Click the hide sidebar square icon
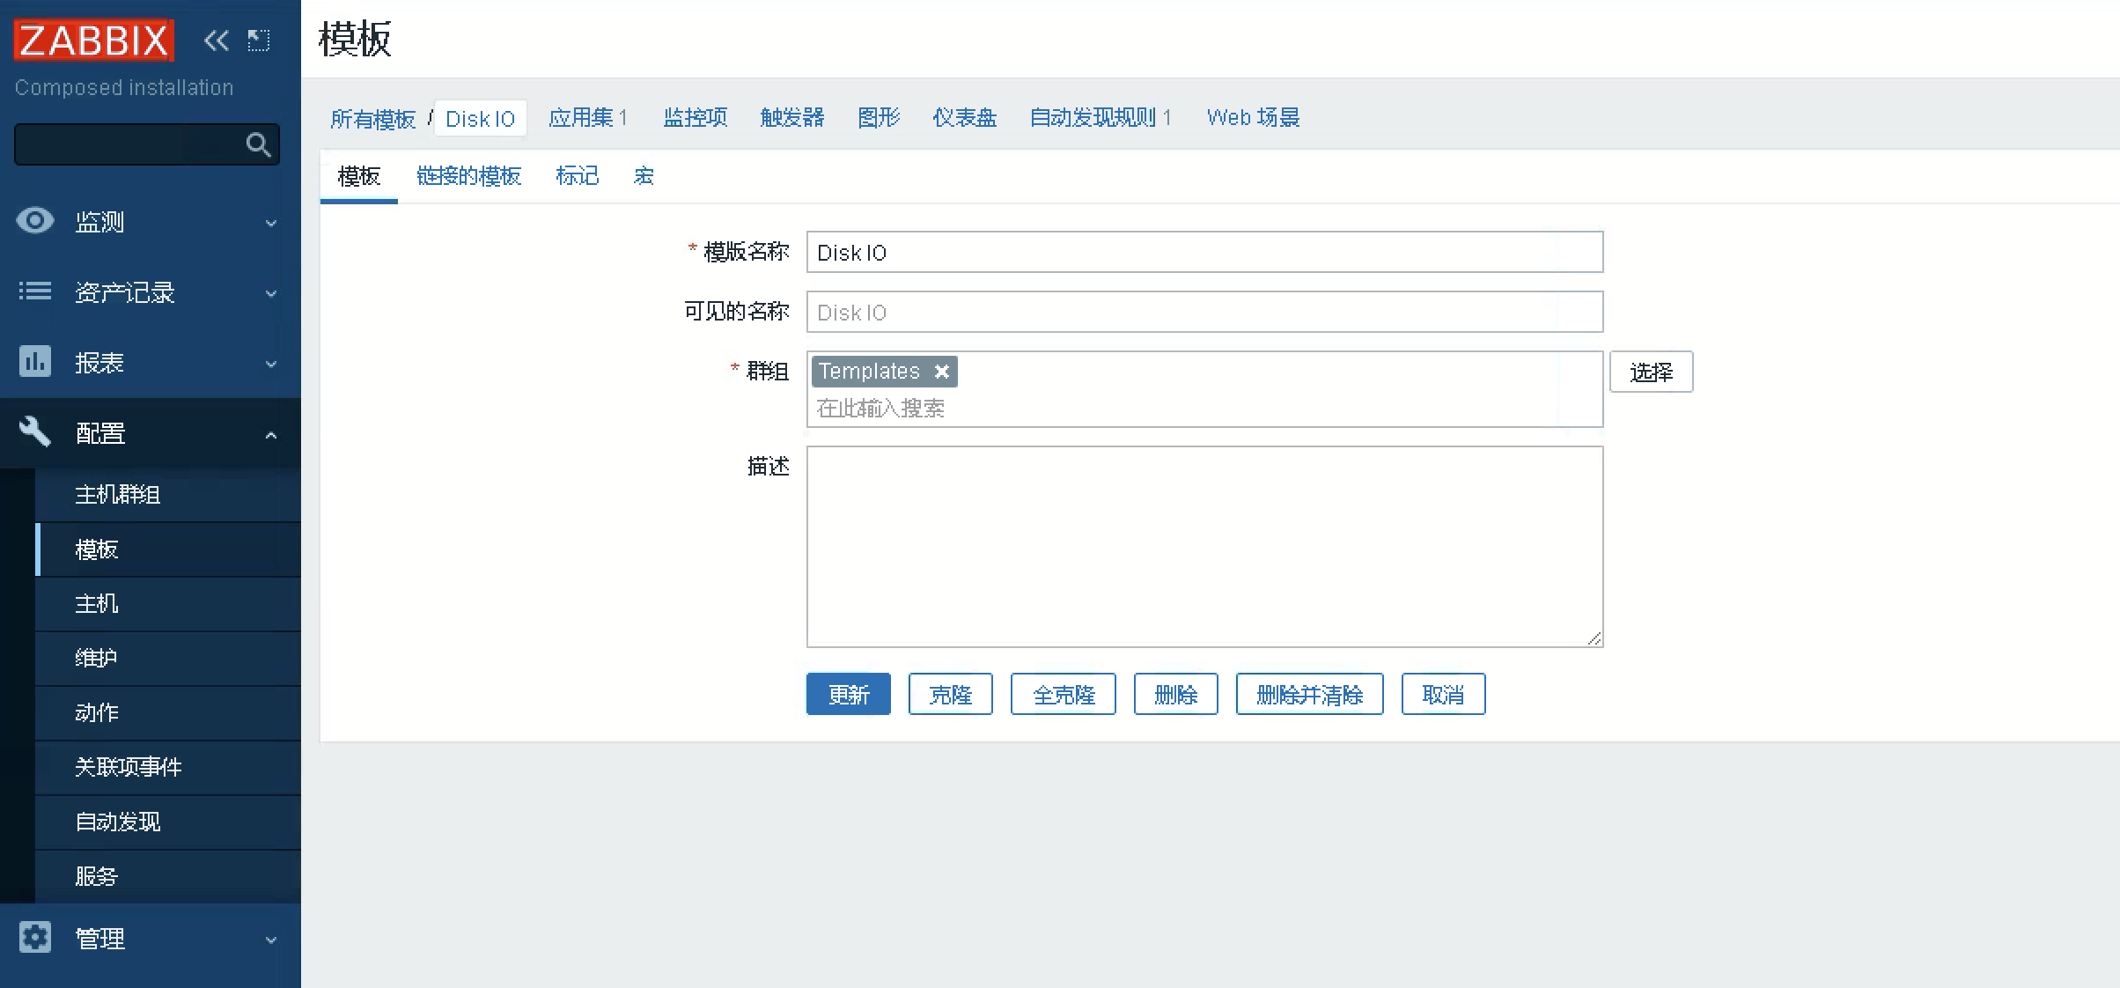 click(x=258, y=41)
